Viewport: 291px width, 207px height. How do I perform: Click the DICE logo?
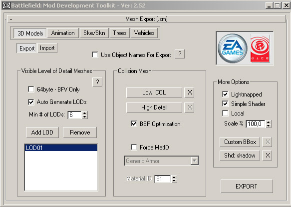(260, 48)
